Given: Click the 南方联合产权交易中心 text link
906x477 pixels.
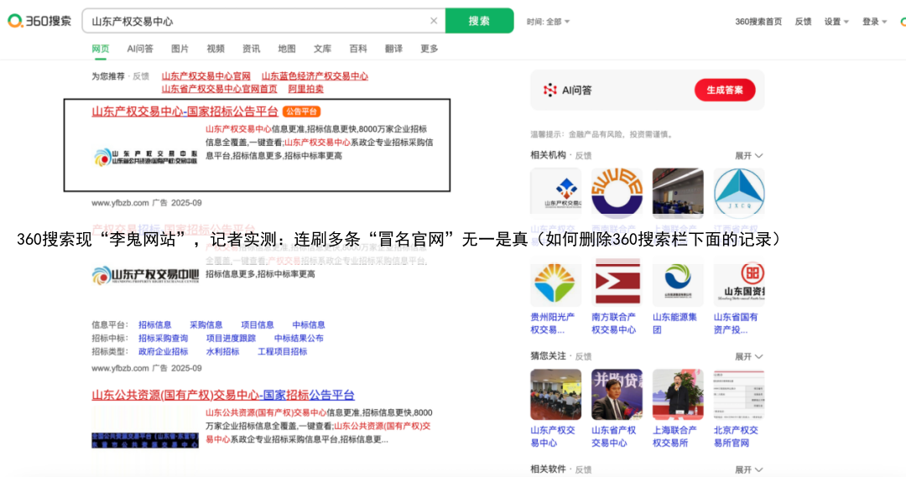Looking at the screenshot, I should point(613,324).
